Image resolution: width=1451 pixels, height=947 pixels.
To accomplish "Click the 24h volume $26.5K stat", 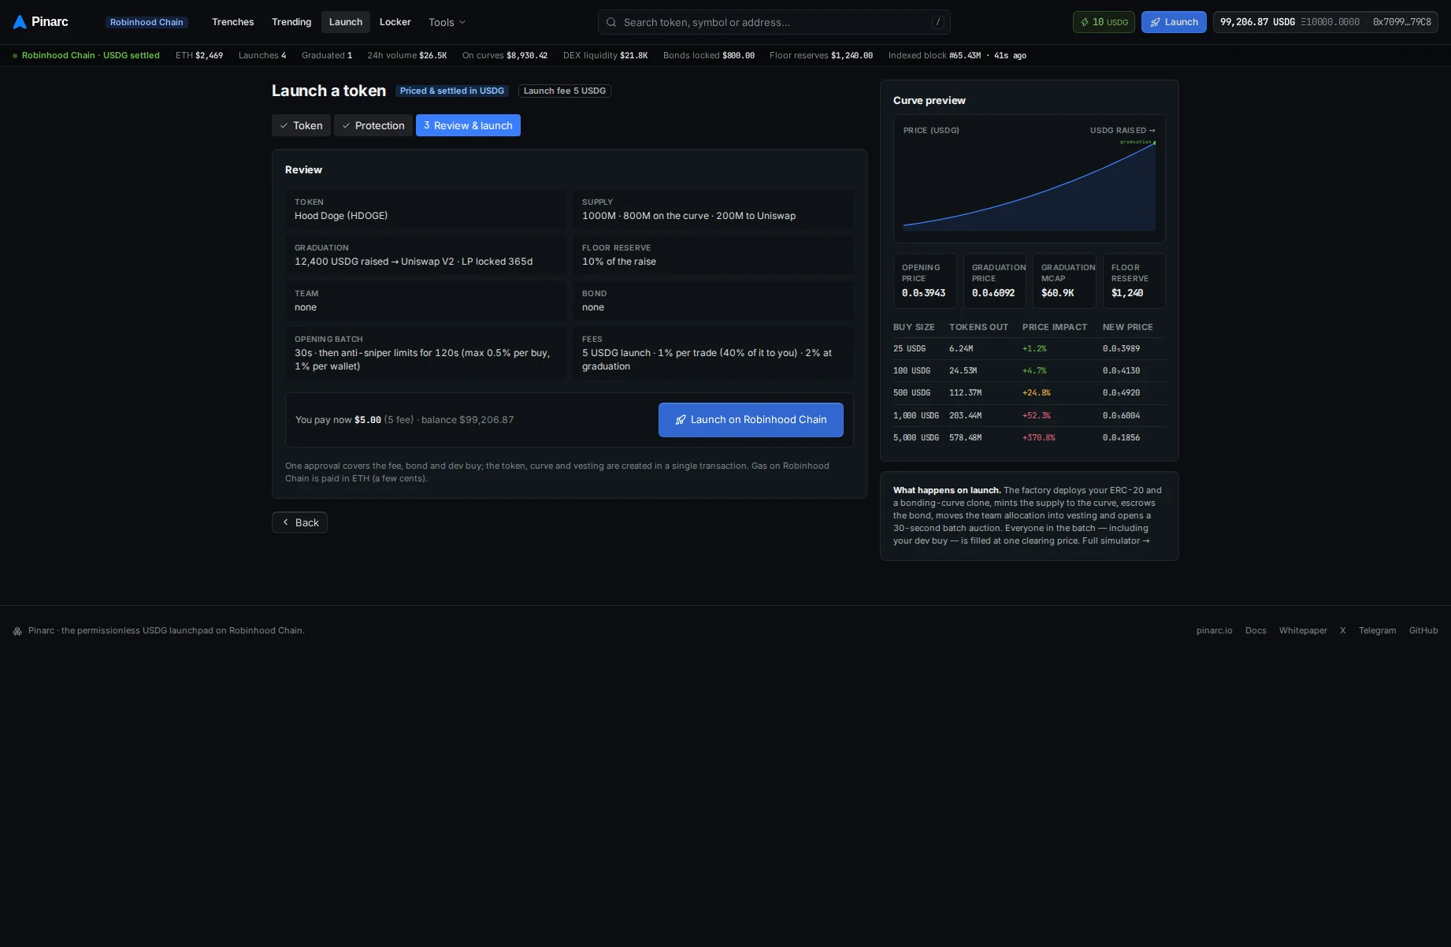I will [x=406, y=55].
